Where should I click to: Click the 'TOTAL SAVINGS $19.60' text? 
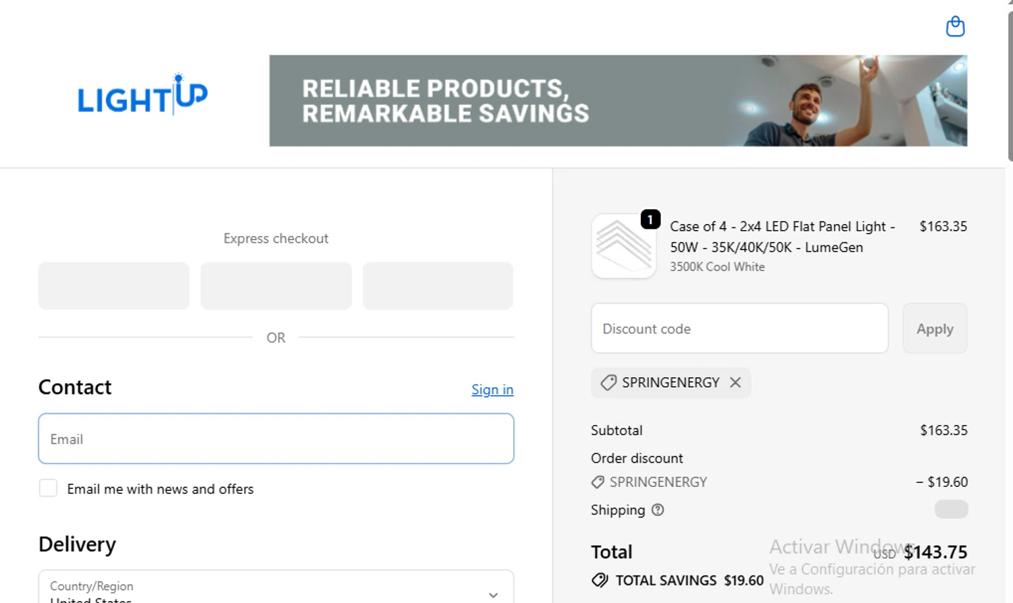[690, 581]
